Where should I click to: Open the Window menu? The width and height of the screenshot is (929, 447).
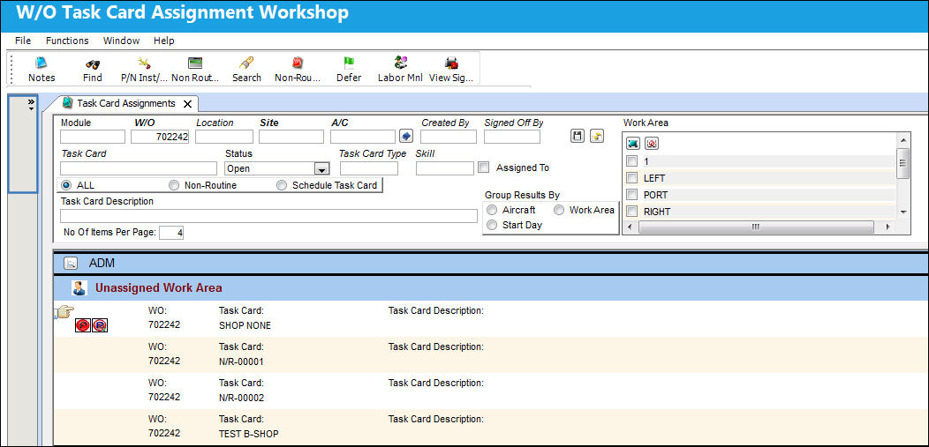122,41
